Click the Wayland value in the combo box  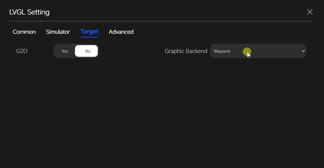222,51
